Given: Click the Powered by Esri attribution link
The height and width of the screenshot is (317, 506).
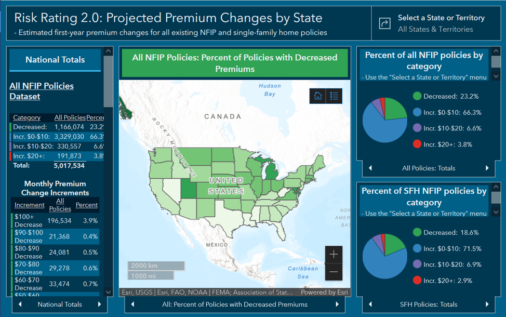Looking at the screenshot, I should coord(324,292).
